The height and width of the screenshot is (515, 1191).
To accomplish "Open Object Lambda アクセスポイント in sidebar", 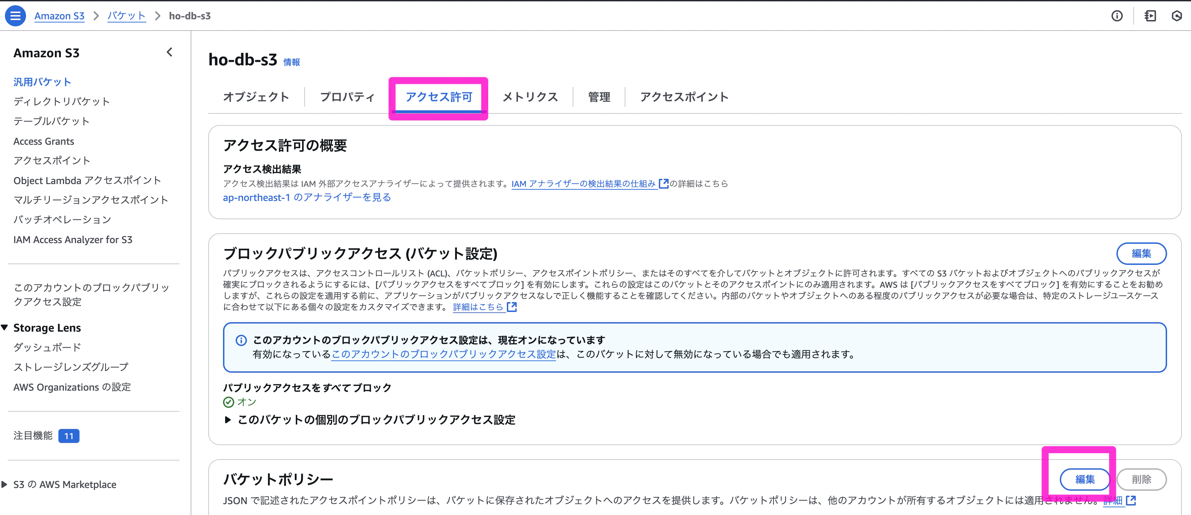I will 87,181.
